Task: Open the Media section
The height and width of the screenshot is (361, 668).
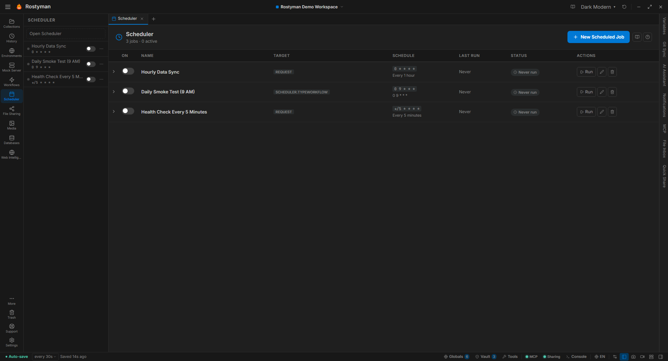Action: [11, 125]
